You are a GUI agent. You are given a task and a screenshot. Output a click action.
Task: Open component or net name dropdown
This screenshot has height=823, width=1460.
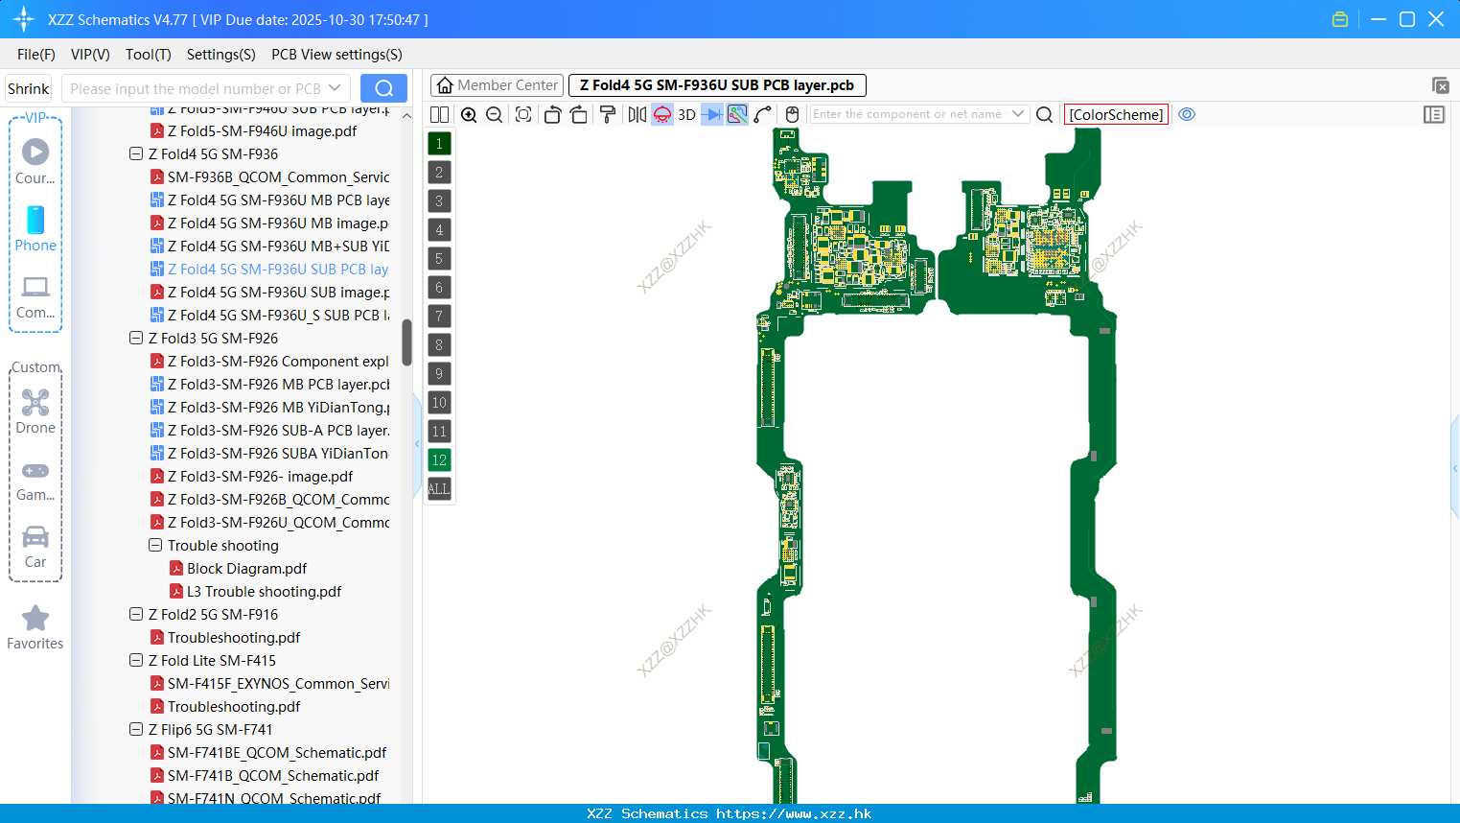pyautogui.click(x=1018, y=114)
